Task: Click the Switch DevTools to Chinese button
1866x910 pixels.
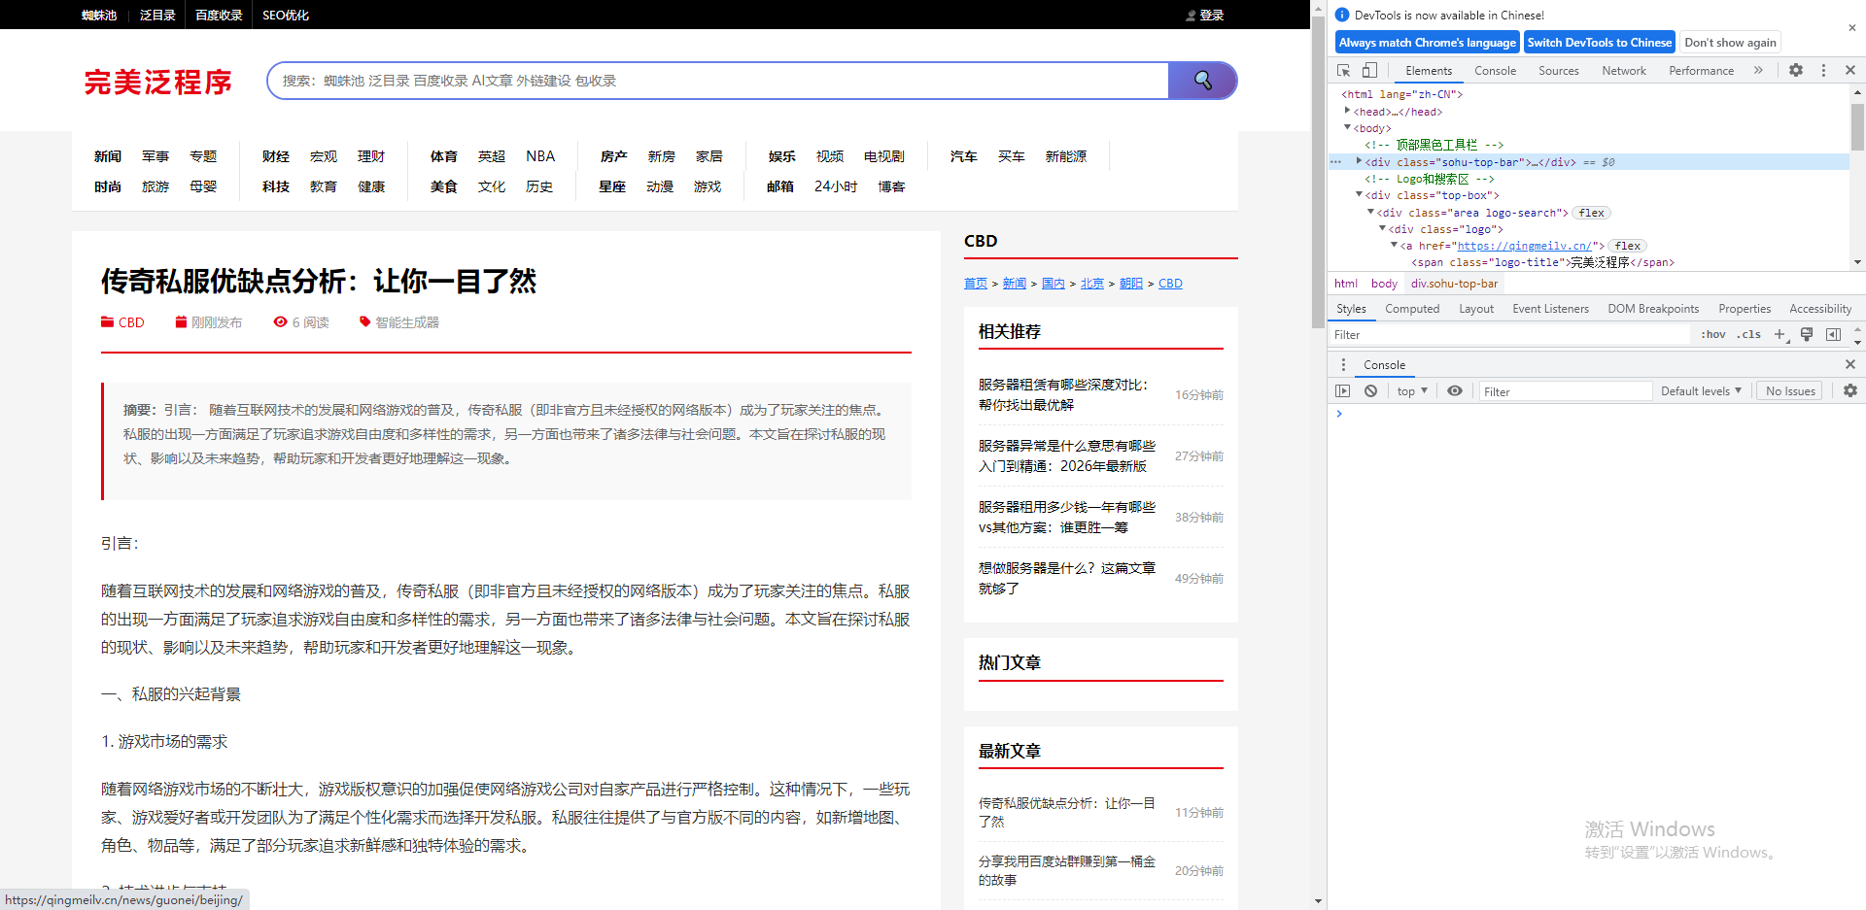Action: (1599, 43)
